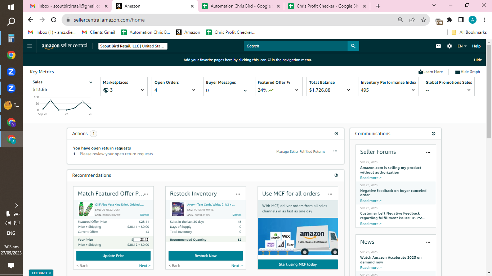This screenshot has height=276, width=492.
Task: Open more options on Use MCF card
Action: point(330,194)
